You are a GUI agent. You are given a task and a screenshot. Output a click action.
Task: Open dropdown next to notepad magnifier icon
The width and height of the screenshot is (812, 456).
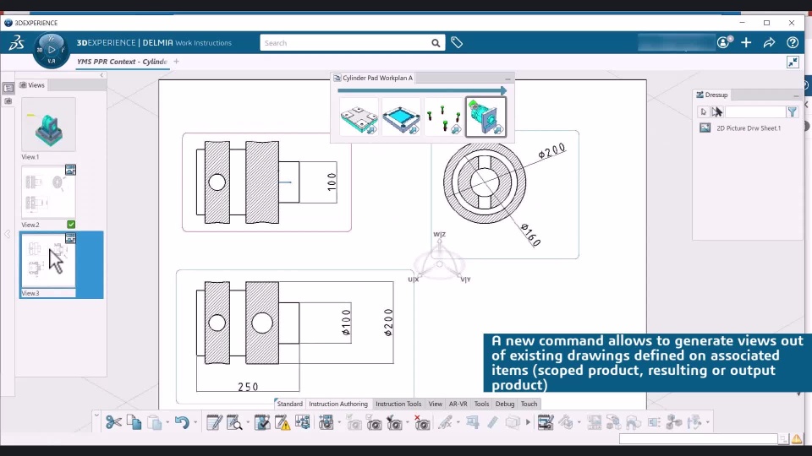248,423
